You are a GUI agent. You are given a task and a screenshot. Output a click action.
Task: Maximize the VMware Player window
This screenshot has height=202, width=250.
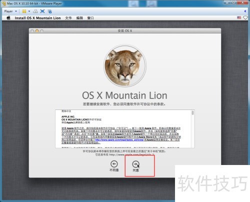click(233, 2)
